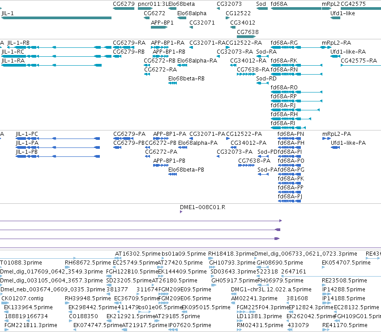The height and width of the screenshot is (332, 381).
Task: Select the CG32073-PA protein label
Action: coord(235,152)
